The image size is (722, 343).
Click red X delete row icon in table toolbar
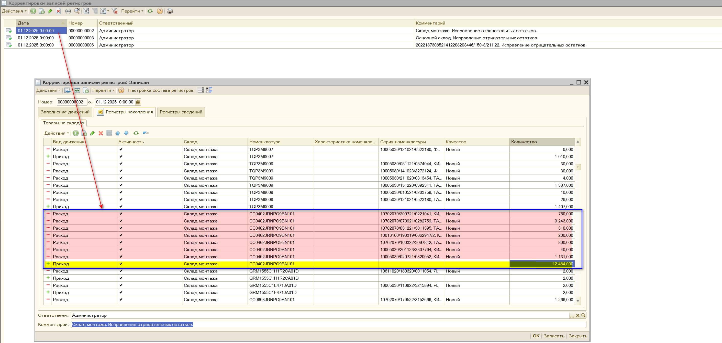101,133
